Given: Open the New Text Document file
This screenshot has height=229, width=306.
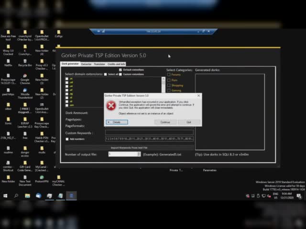Looking at the screenshot, I should pos(25,180).
